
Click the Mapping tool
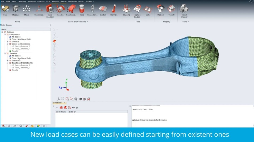click(127, 10)
